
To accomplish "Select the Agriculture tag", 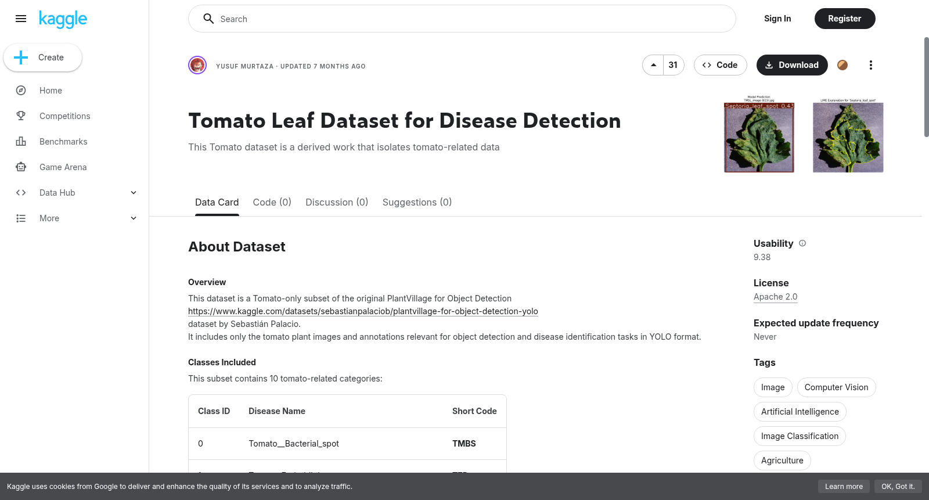I will (782, 461).
